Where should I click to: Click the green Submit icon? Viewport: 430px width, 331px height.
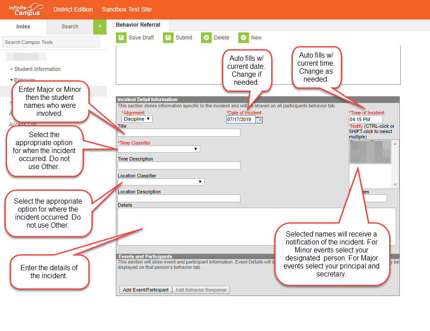coord(168,38)
